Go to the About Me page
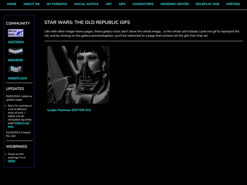Screen dimensions: 247x185 coord(32,4)
